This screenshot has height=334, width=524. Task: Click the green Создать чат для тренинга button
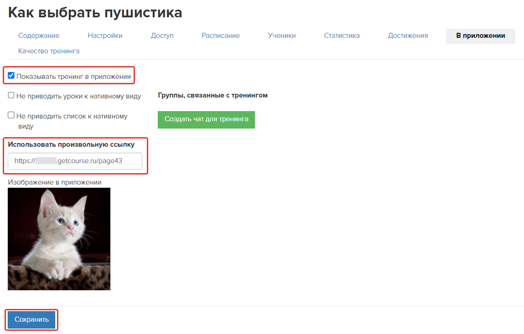click(x=206, y=119)
